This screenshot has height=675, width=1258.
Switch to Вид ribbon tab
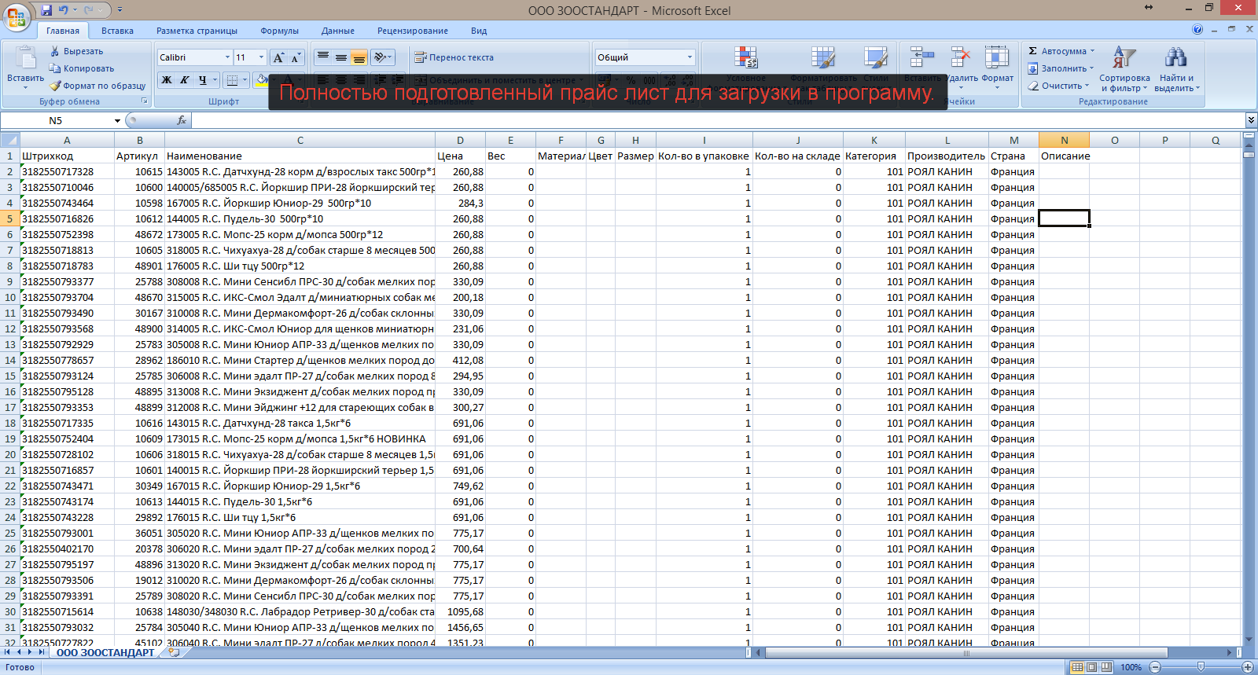[x=479, y=31]
